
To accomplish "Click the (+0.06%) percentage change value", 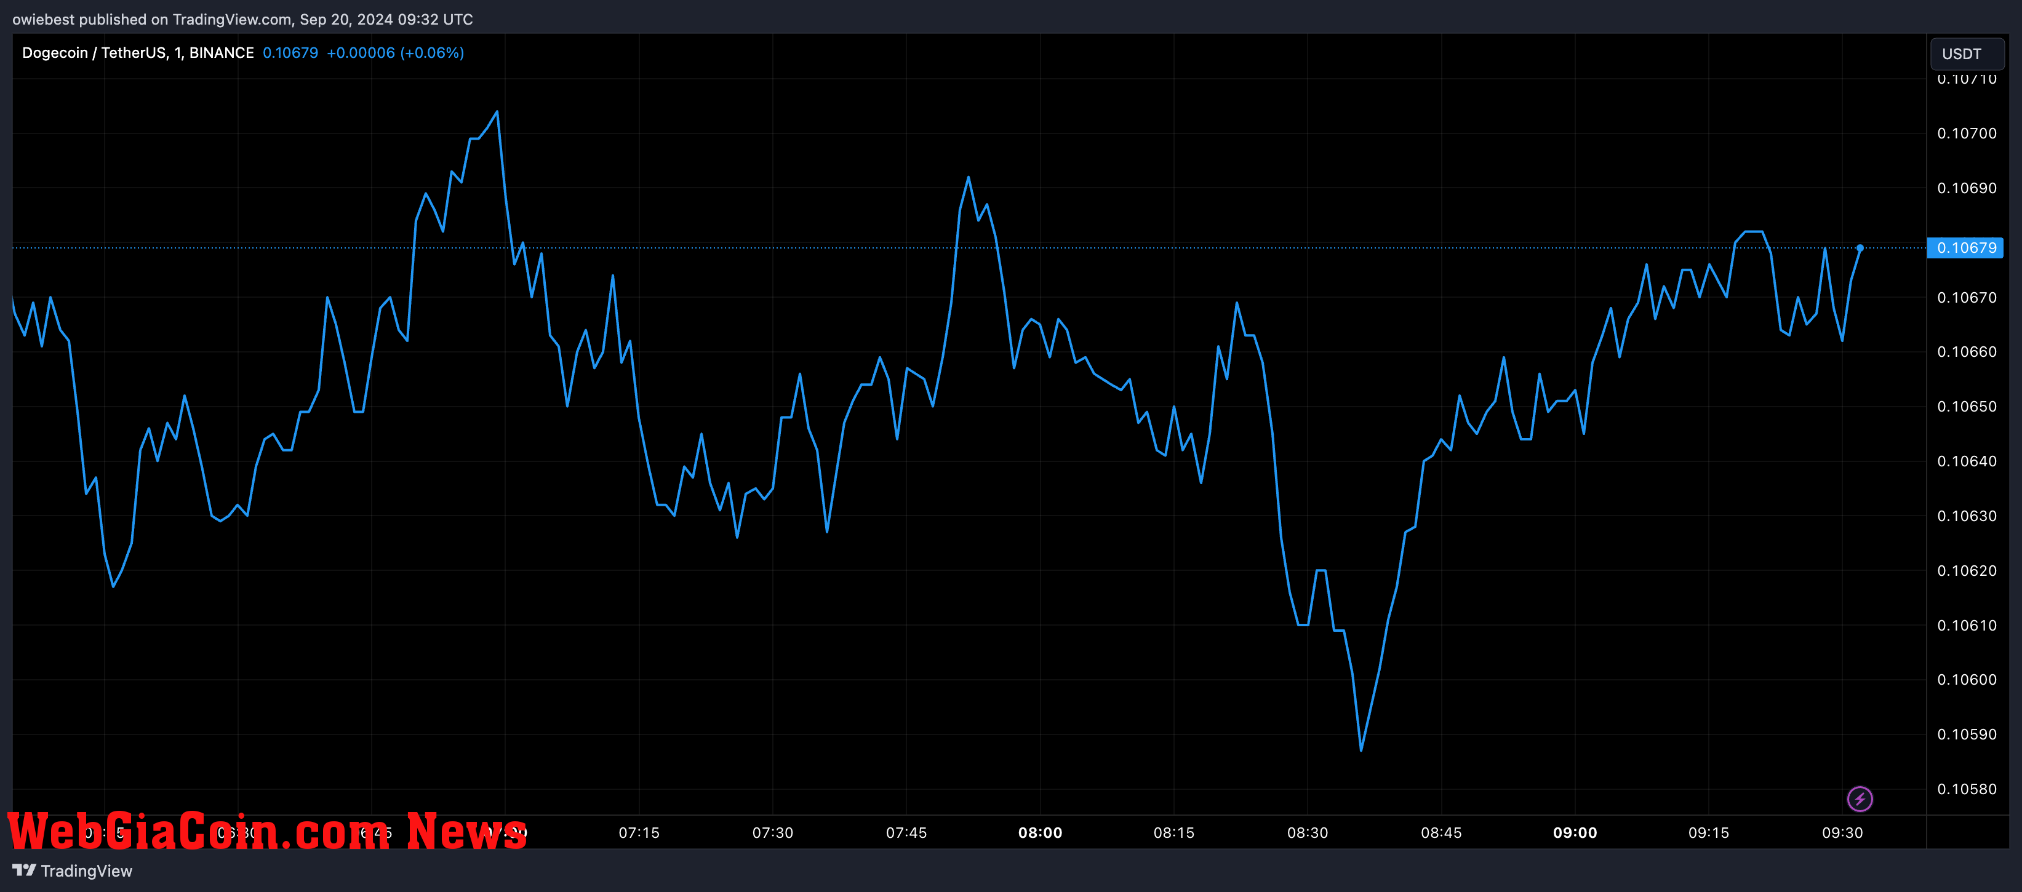I will [433, 52].
